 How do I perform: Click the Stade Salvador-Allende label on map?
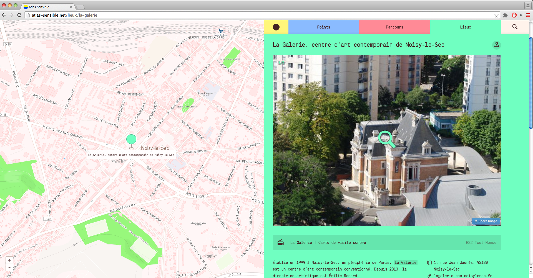(199, 224)
